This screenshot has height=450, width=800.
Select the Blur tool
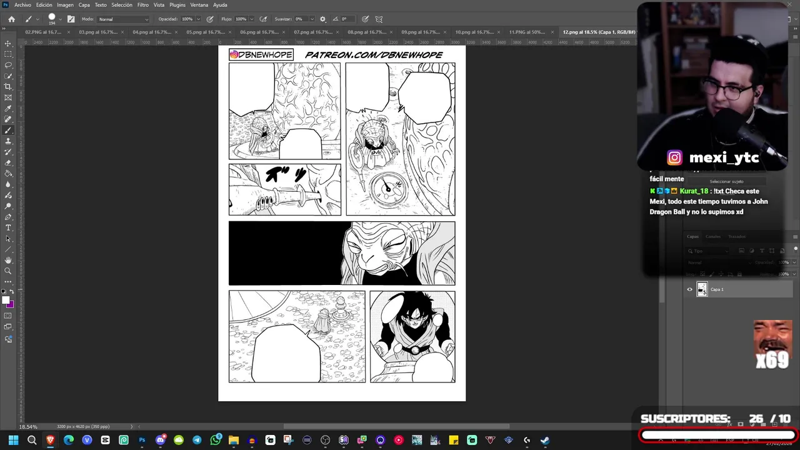[8, 184]
